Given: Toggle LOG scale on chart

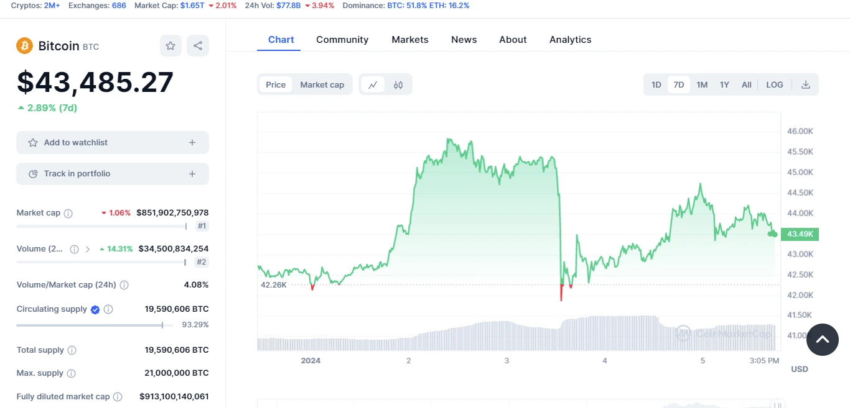Looking at the screenshot, I should pos(775,84).
